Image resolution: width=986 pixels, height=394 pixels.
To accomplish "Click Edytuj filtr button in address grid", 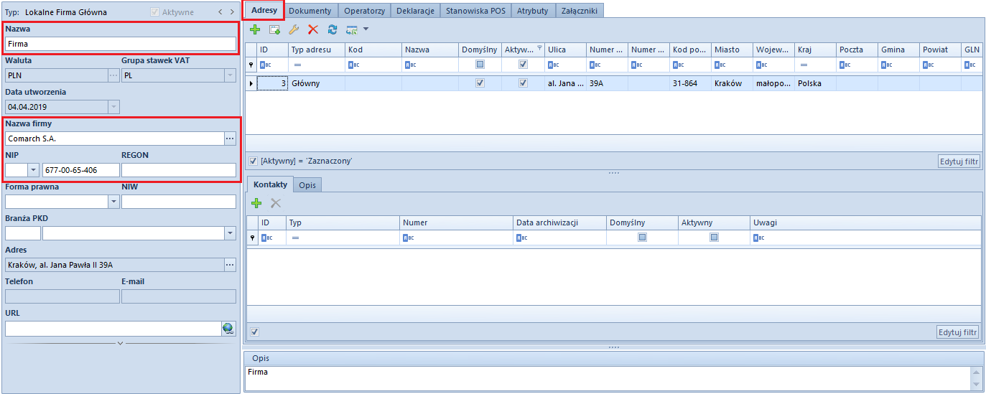I will click(x=959, y=161).
